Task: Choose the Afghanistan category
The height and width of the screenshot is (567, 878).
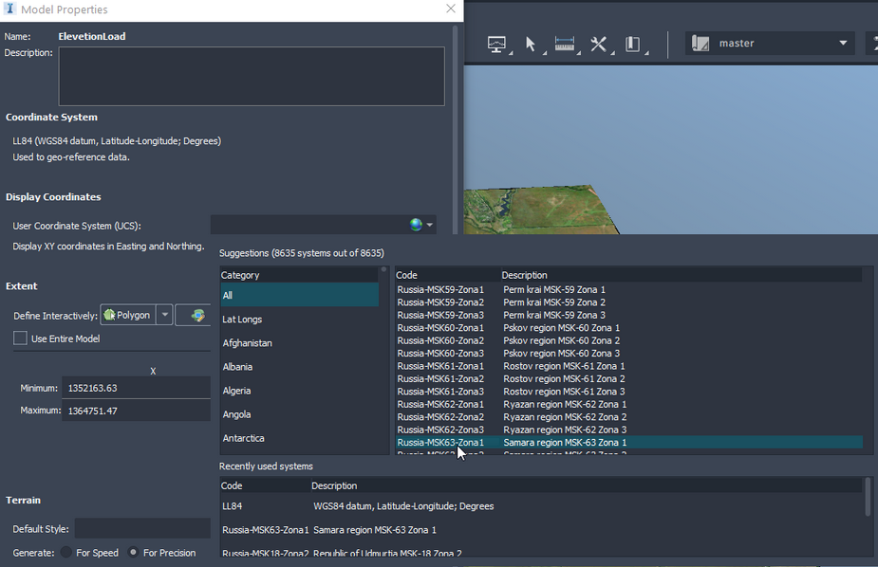Action: (248, 343)
